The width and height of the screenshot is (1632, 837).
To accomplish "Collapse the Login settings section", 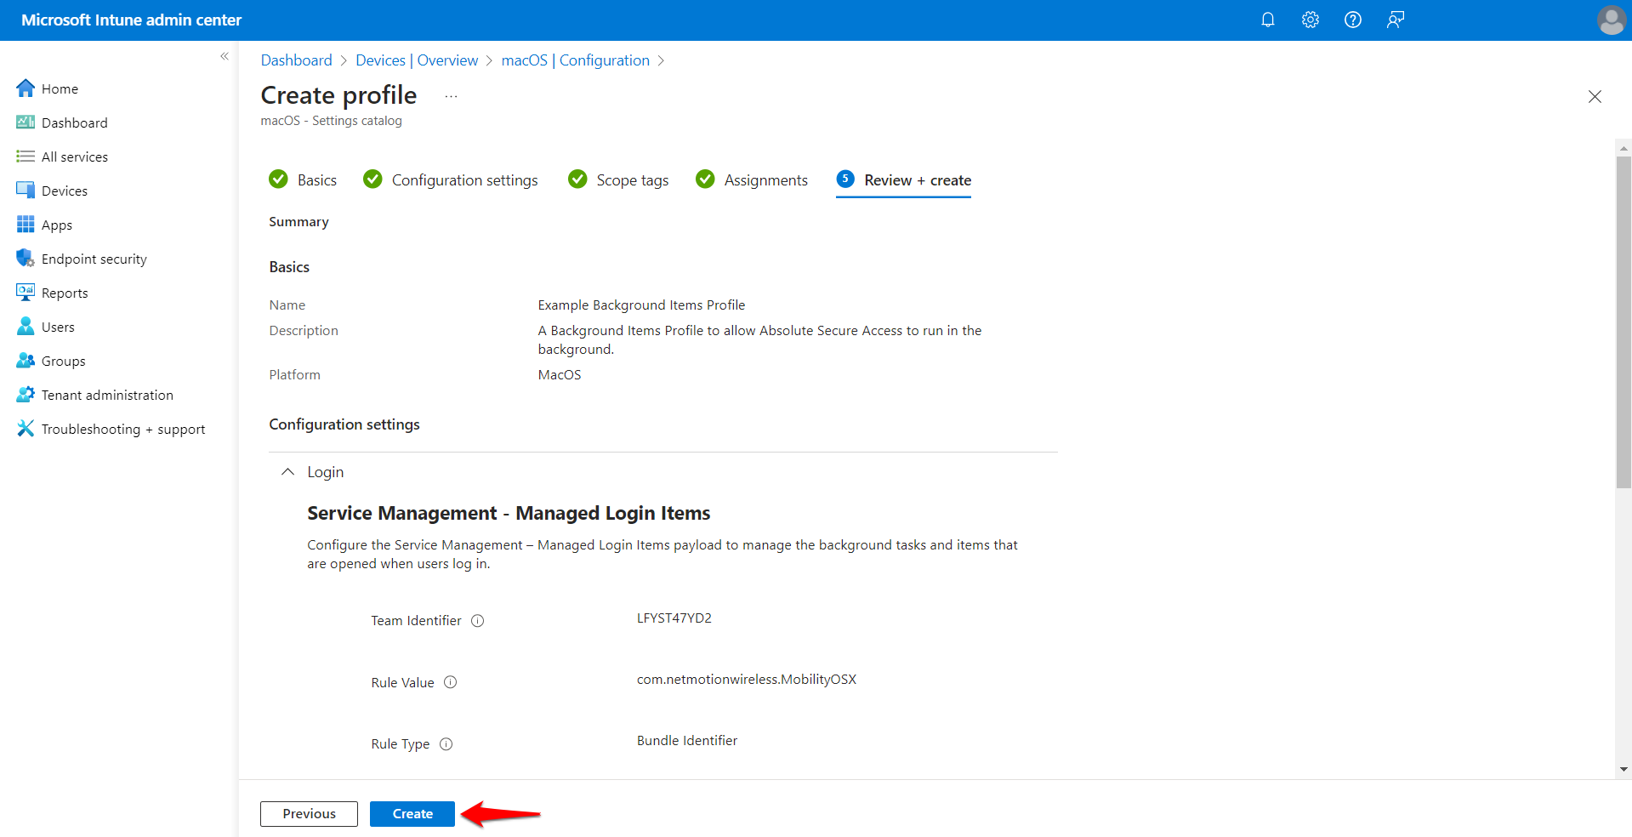I will pyautogui.click(x=288, y=471).
